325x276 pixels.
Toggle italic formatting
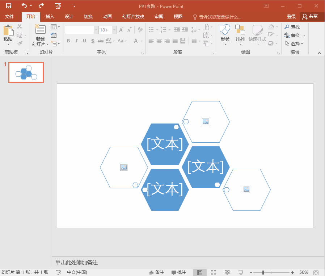click(x=76, y=41)
